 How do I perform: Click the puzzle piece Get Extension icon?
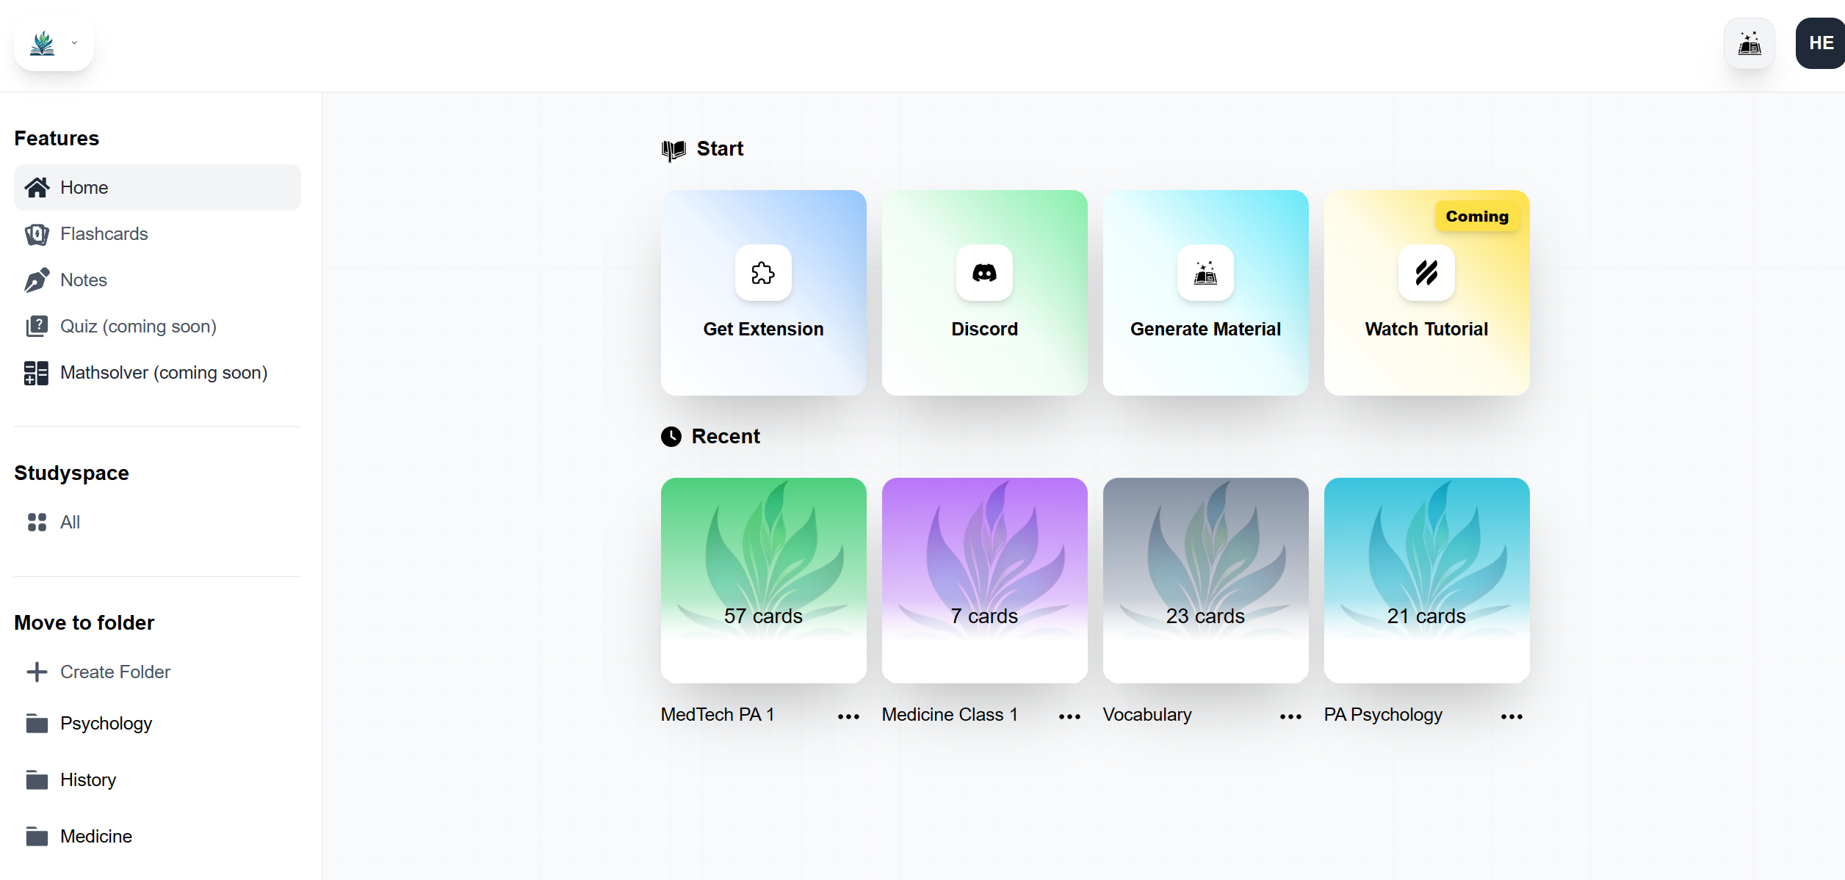tap(763, 273)
